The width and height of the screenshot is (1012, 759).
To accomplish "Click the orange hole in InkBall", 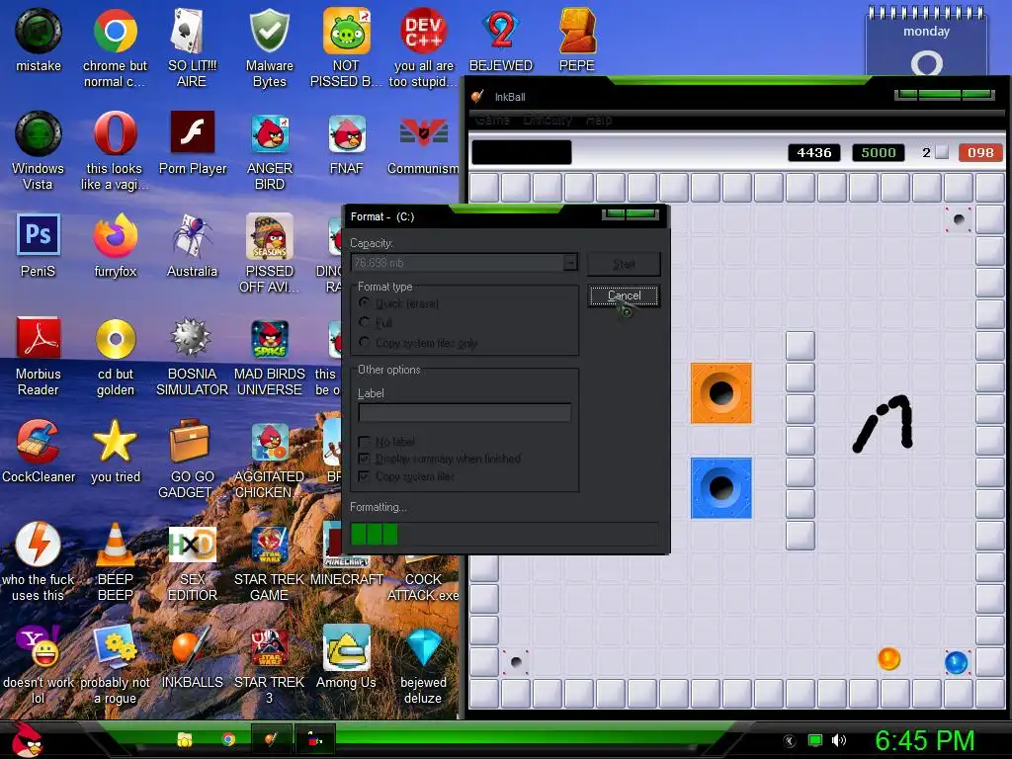I will click(720, 392).
